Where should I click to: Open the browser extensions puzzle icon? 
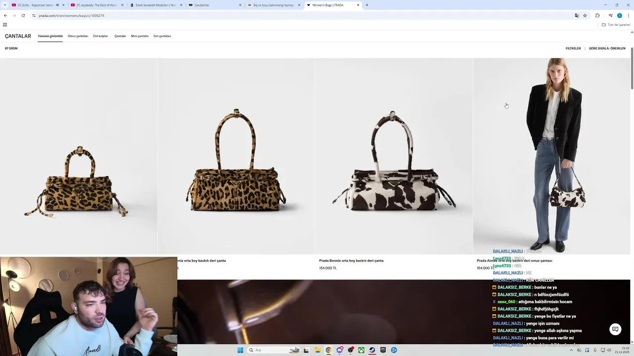point(597,15)
